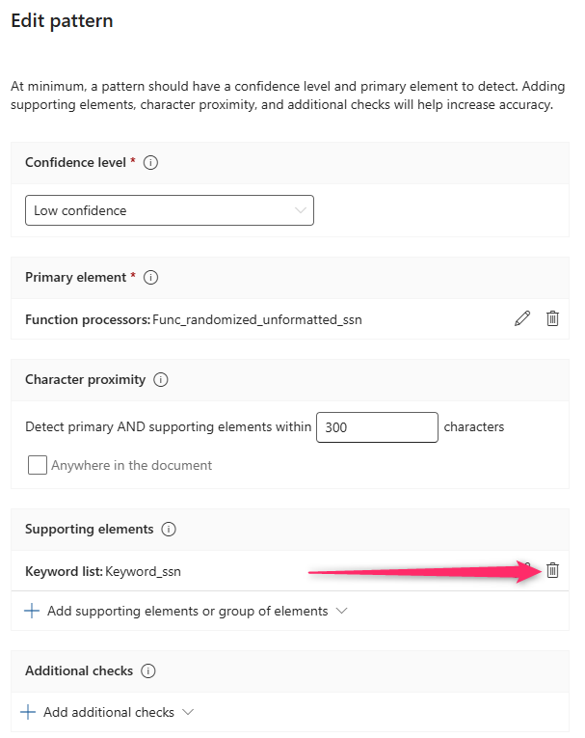This screenshot has width=585, height=738.
Task: Click the plus icon for supporting elements
Action: coord(31,611)
